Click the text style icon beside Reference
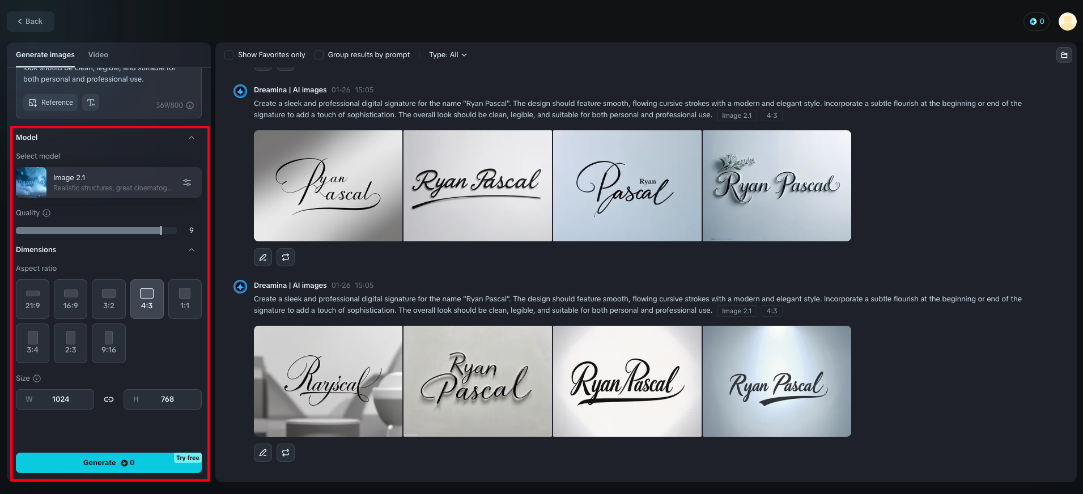The width and height of the screenshot is (1083, 494). point(91,103)
